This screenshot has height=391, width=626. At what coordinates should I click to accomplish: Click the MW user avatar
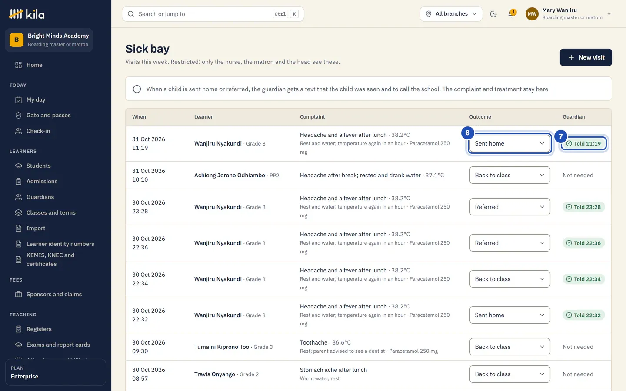click(x=532, y=14)
